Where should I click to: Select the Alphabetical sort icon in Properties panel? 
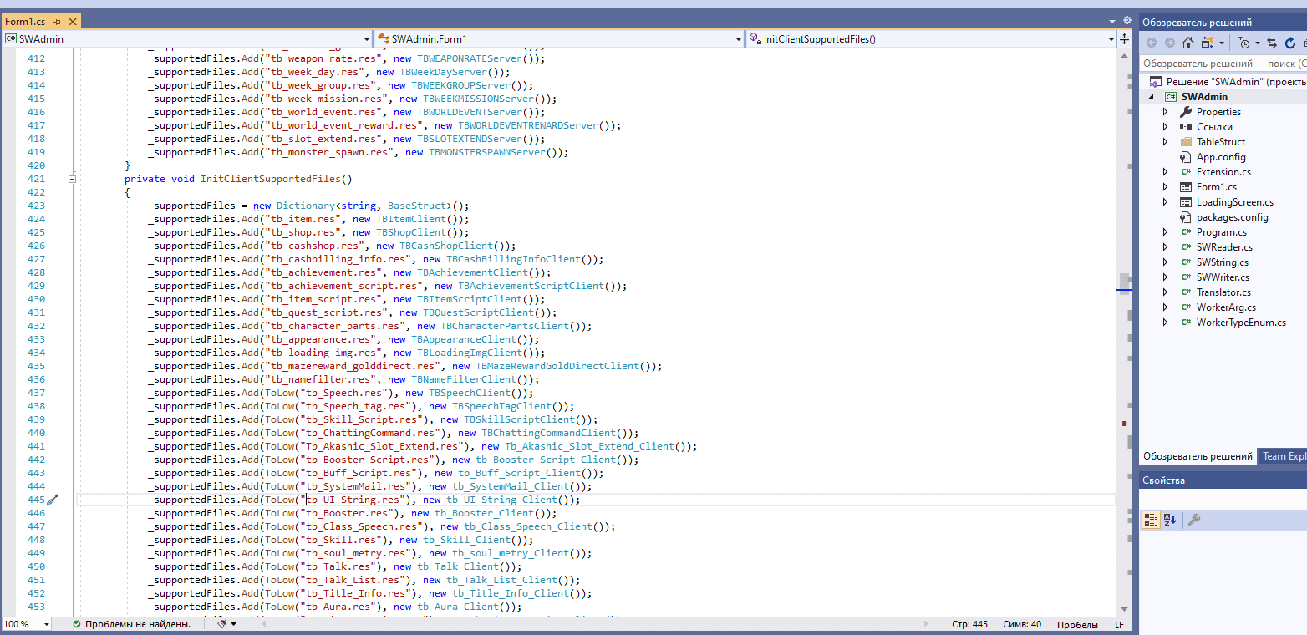pos(1170,520)
